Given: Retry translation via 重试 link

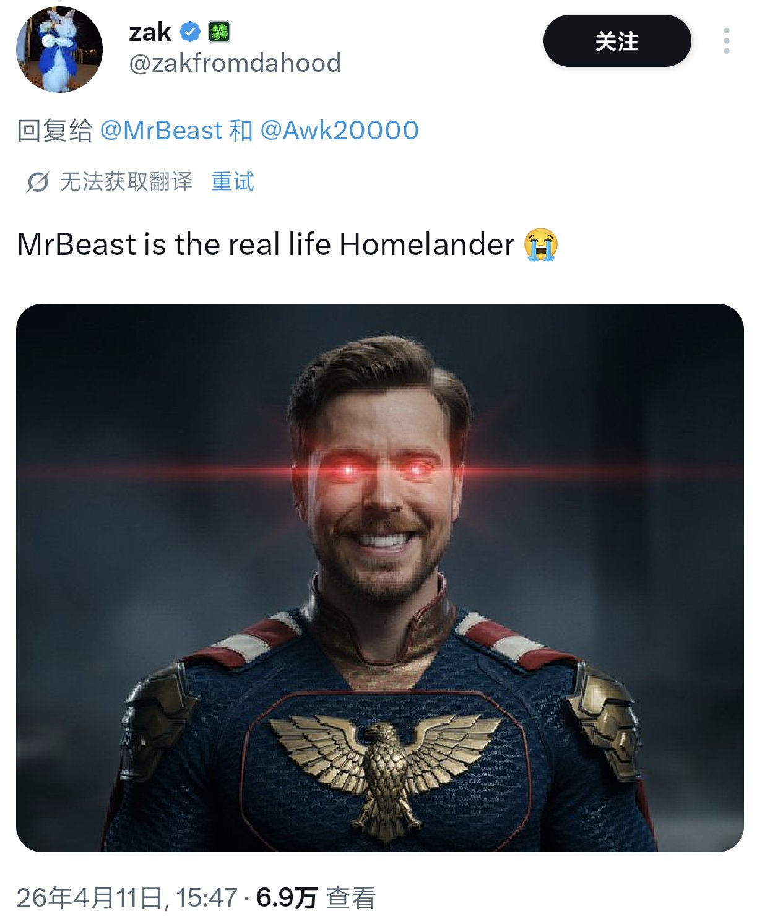Looking at the screenshot, I should [233, 181].
